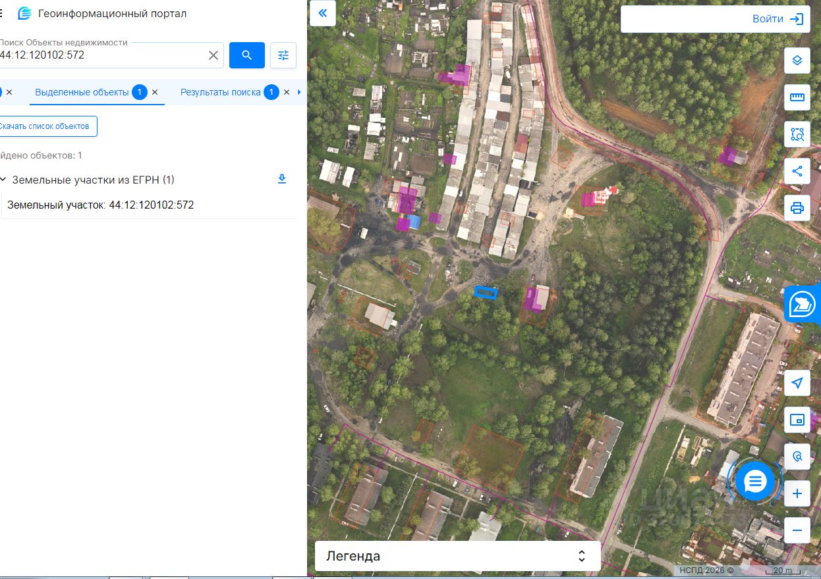Click the Войти login button
The height and width of the screenshot is (579, 821).
click(778, 19)
